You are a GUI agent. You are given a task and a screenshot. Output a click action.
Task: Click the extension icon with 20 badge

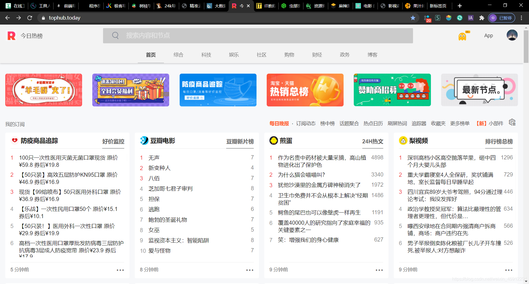[427, 18]
